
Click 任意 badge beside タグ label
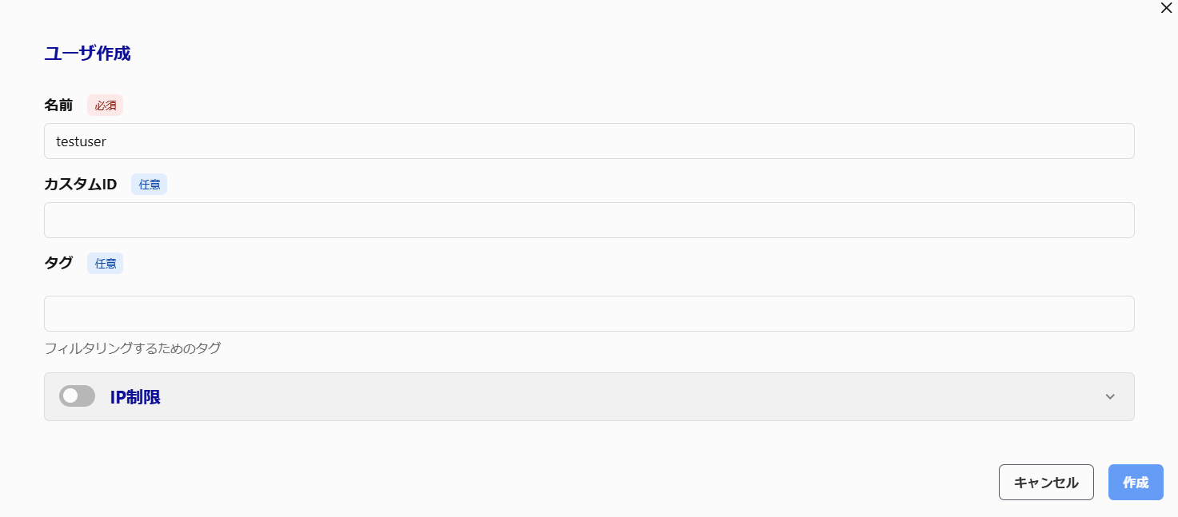106,264
